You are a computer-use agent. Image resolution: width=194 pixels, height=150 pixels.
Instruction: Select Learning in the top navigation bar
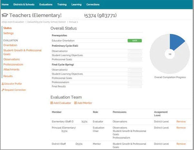76,4
